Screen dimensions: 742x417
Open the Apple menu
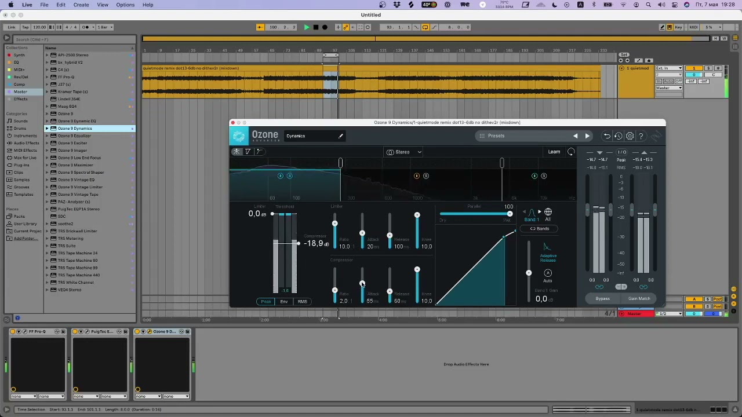coord(10,5)
